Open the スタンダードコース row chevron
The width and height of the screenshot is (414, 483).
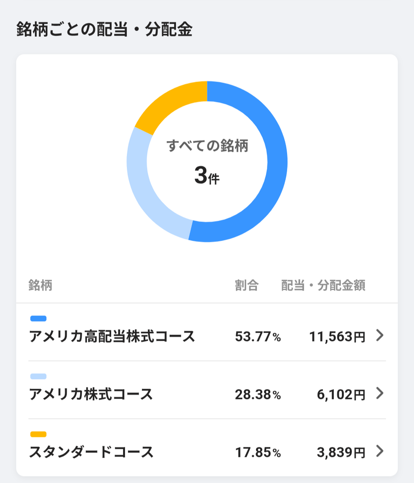click(380, 451)
